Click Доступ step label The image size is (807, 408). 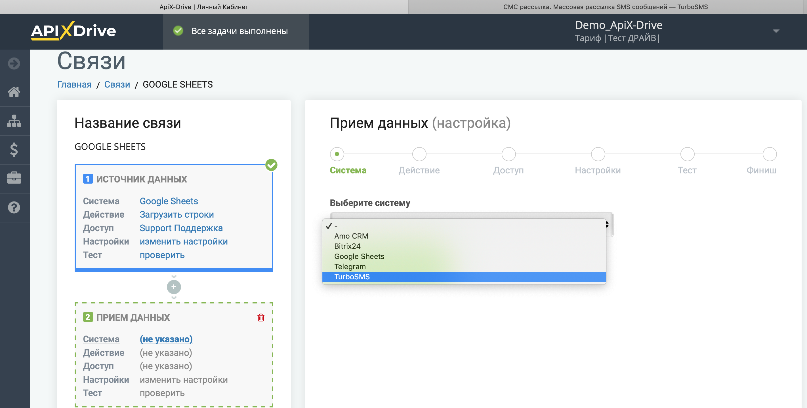click(508, 170)
